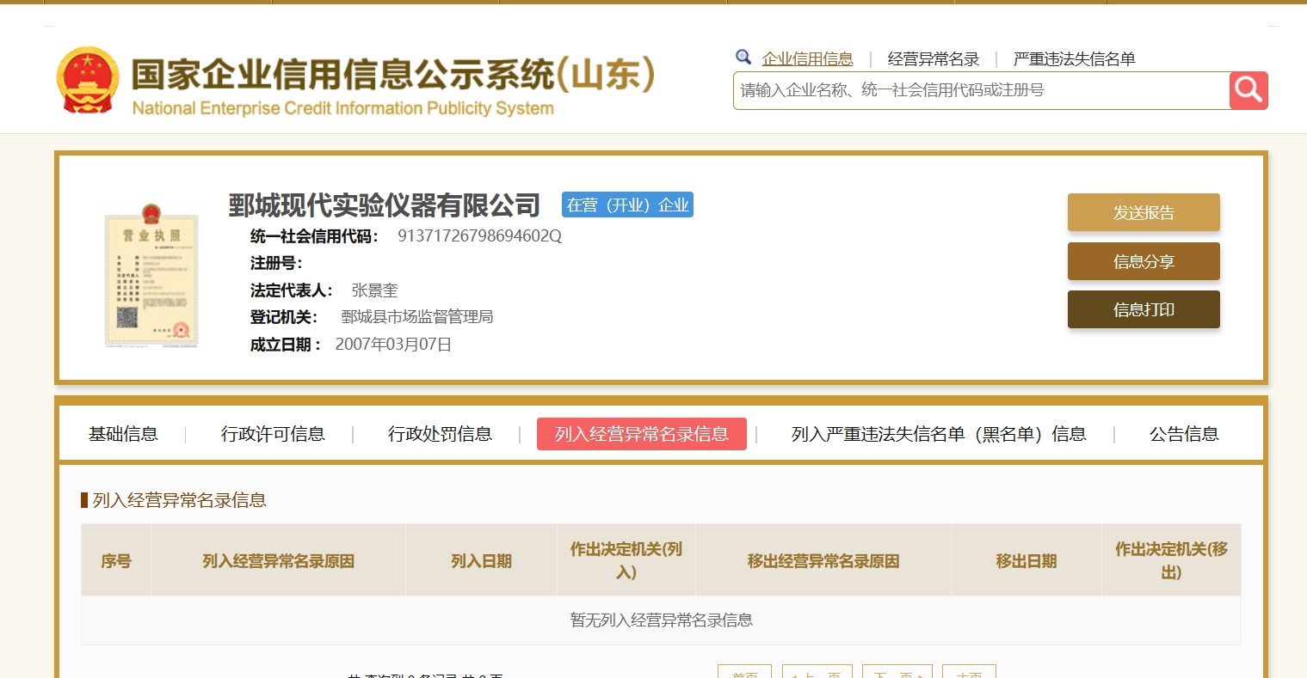Click the red search magnifier button
1307x678 pixels.
(1248, 90)
